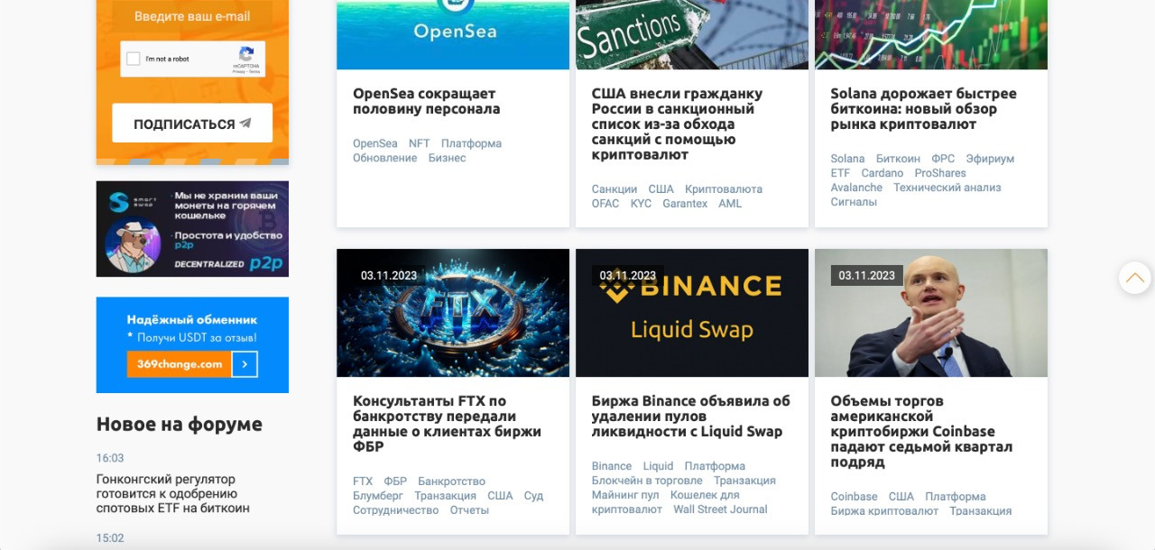
Task: Open the FTX article thumbnail image
Action: [x=453, y=313]
